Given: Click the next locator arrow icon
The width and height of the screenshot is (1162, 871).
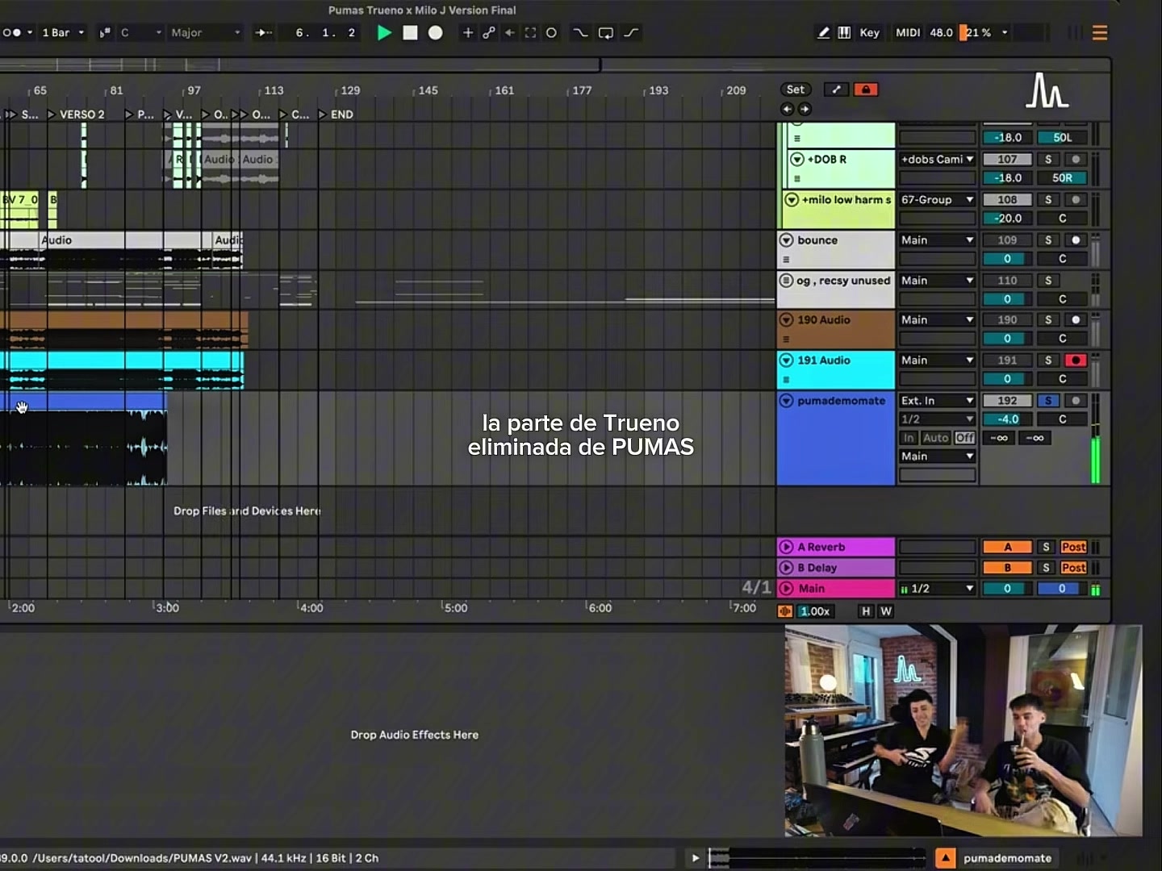Looking at the screenshot, I should [x=805, y=109].
